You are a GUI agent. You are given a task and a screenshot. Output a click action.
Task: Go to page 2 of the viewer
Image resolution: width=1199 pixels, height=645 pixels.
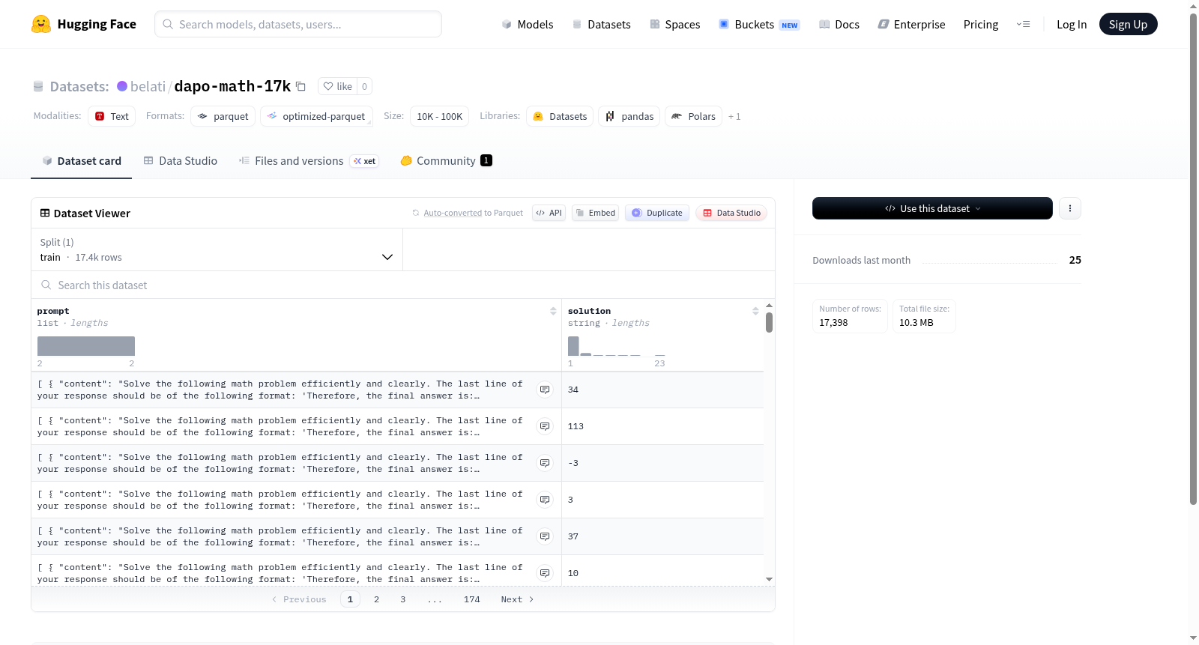[376, 599]
